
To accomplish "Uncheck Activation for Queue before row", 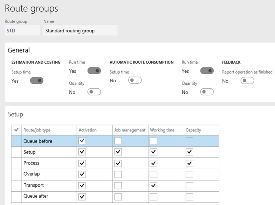I will 82,141.
